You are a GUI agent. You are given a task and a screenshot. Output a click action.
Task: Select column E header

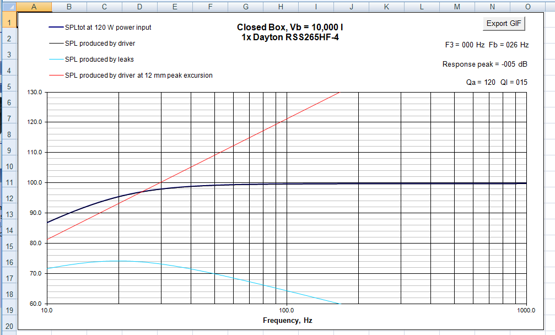point(175,7)
